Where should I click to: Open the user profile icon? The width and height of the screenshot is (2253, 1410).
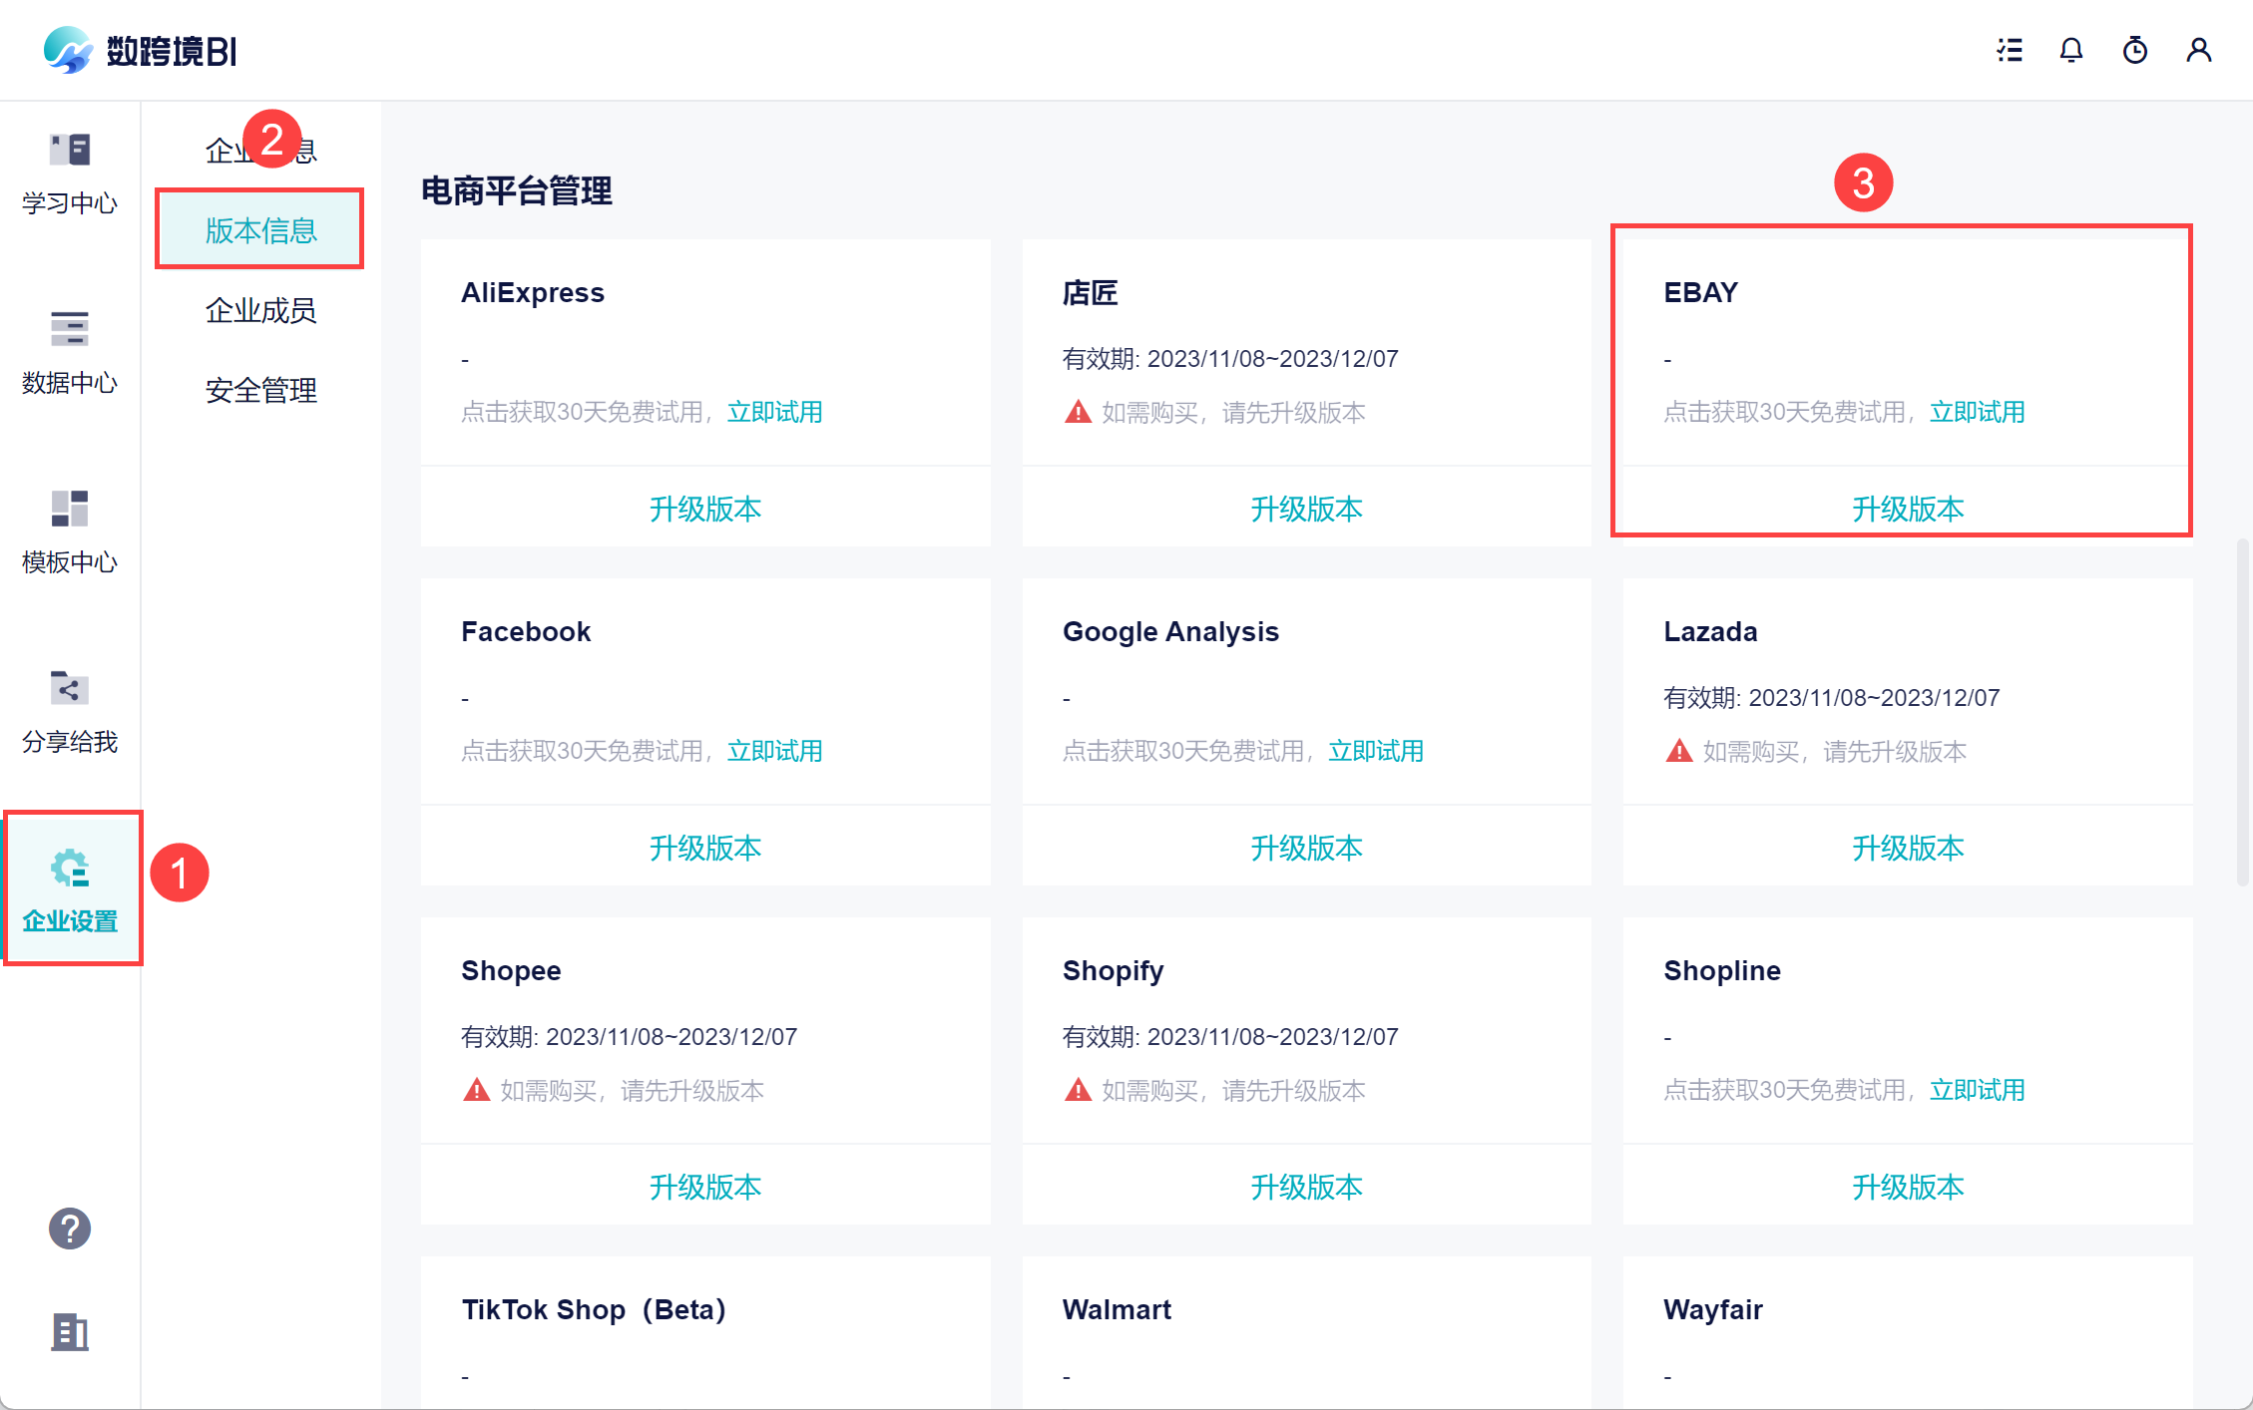coord(2199,50)
